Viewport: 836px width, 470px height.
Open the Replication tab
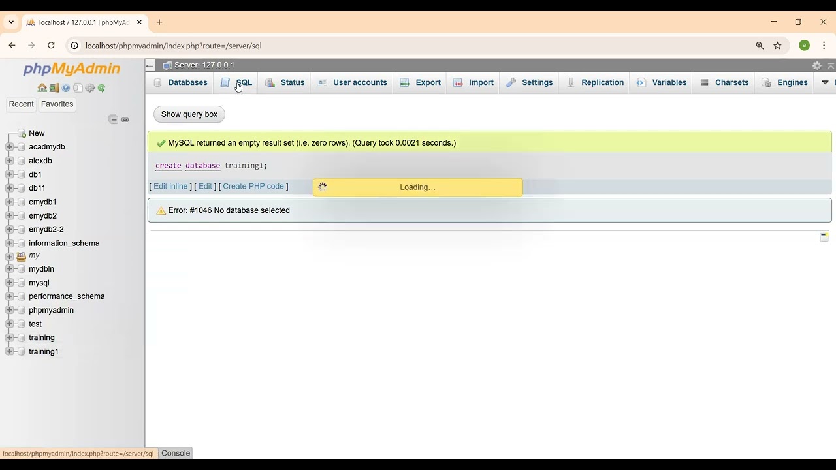(595, 82)
